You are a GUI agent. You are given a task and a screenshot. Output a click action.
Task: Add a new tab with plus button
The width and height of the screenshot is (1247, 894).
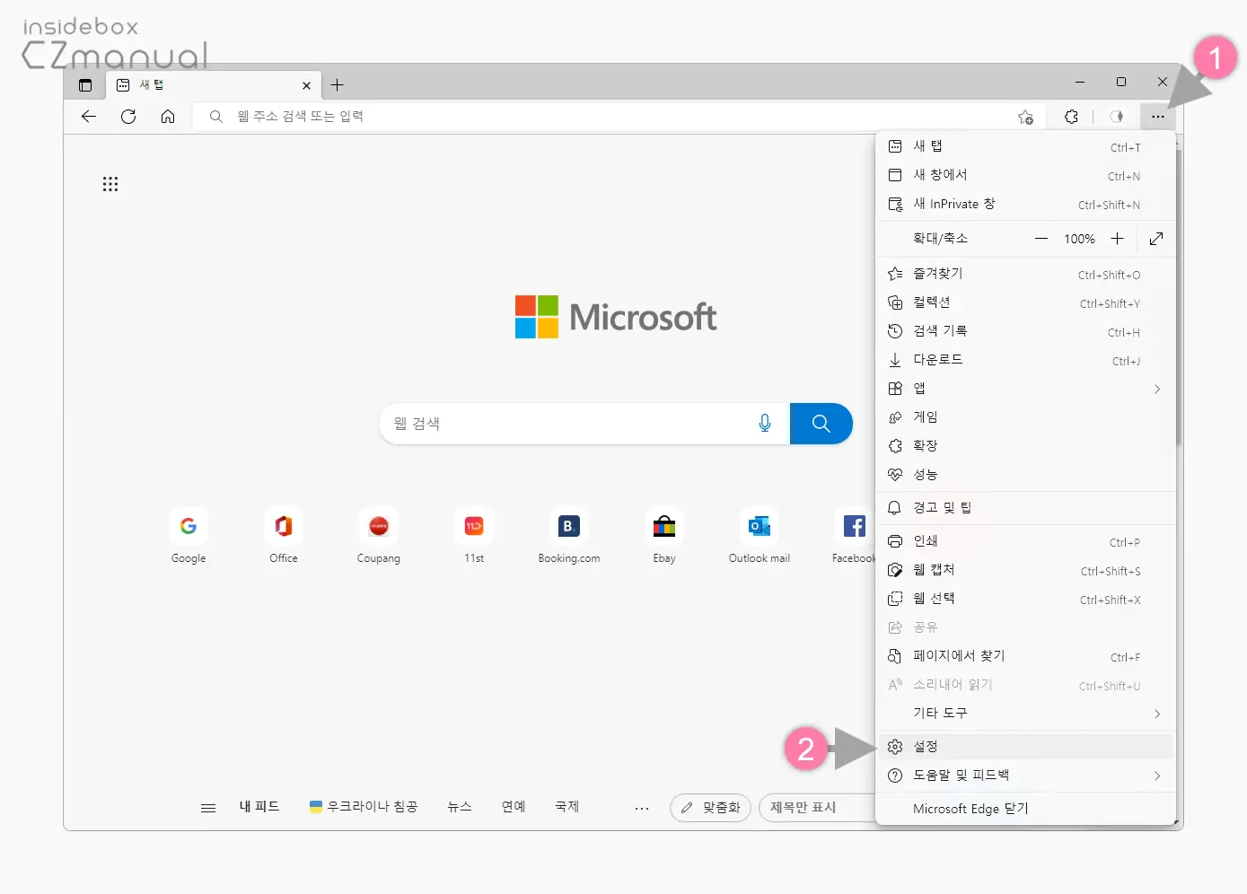point(338,85)
